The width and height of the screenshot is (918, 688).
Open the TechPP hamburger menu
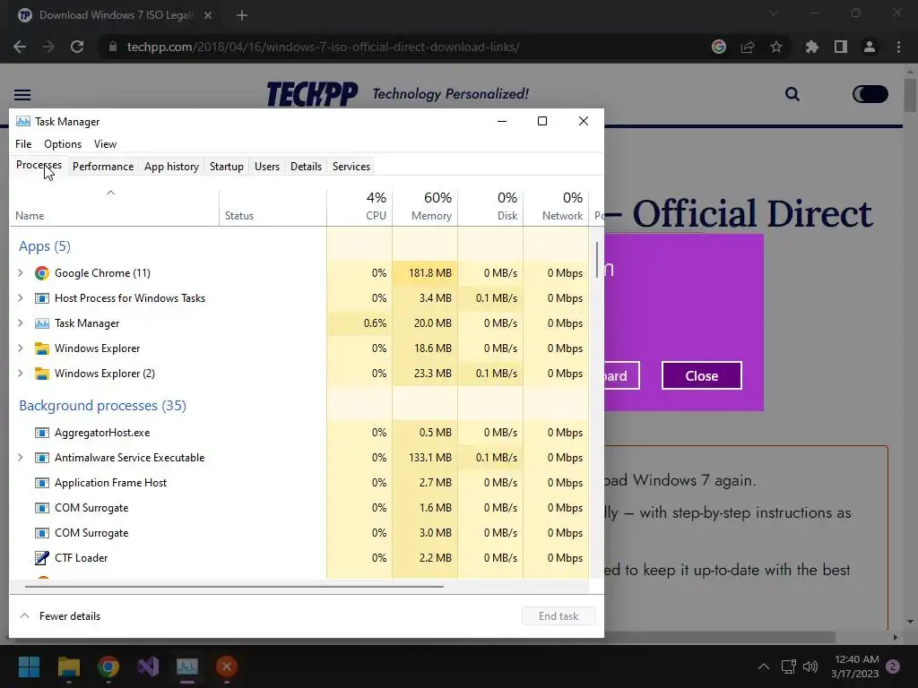point(22,95)
